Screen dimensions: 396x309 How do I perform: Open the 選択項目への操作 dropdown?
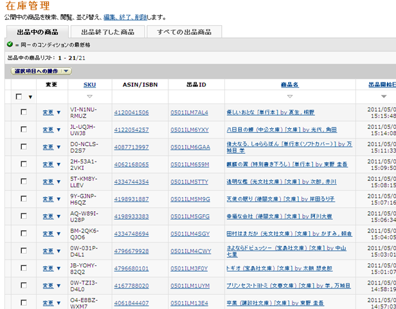[42, 71]
